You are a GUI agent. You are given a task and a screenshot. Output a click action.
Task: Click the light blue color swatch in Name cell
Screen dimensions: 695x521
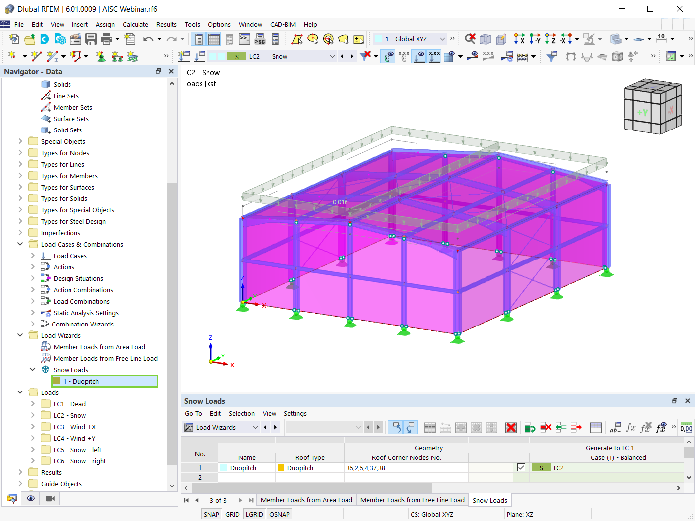[224, 468]
